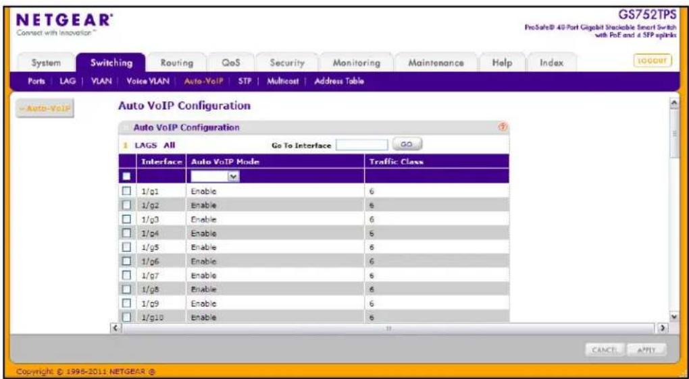689x379 pixels.
Task: Click the red help icon in panel header
Action: tap(503, 127)
